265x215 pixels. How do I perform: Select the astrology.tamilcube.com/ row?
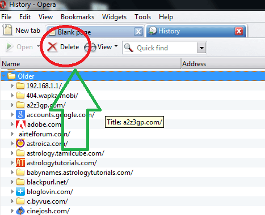click(133, 153)
